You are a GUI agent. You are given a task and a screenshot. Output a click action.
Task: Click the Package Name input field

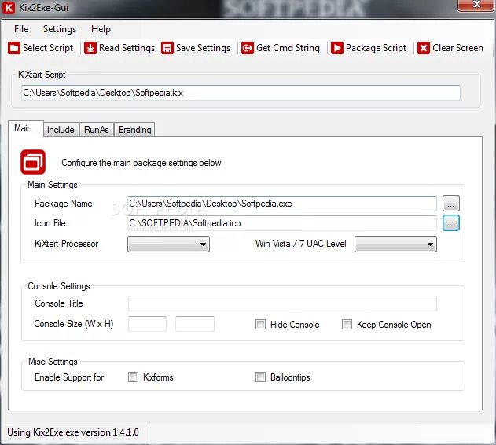tap(282, 204)
